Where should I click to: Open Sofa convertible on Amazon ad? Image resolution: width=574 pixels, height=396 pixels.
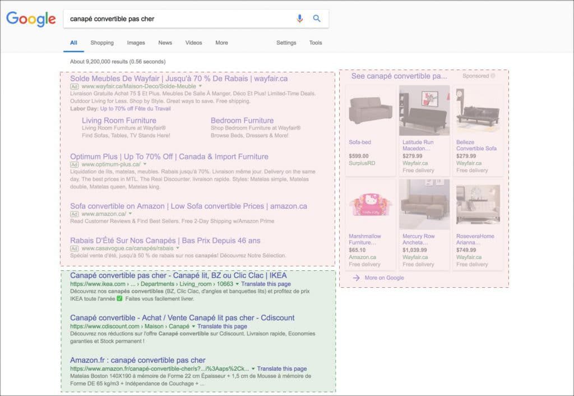pos(188,206)
